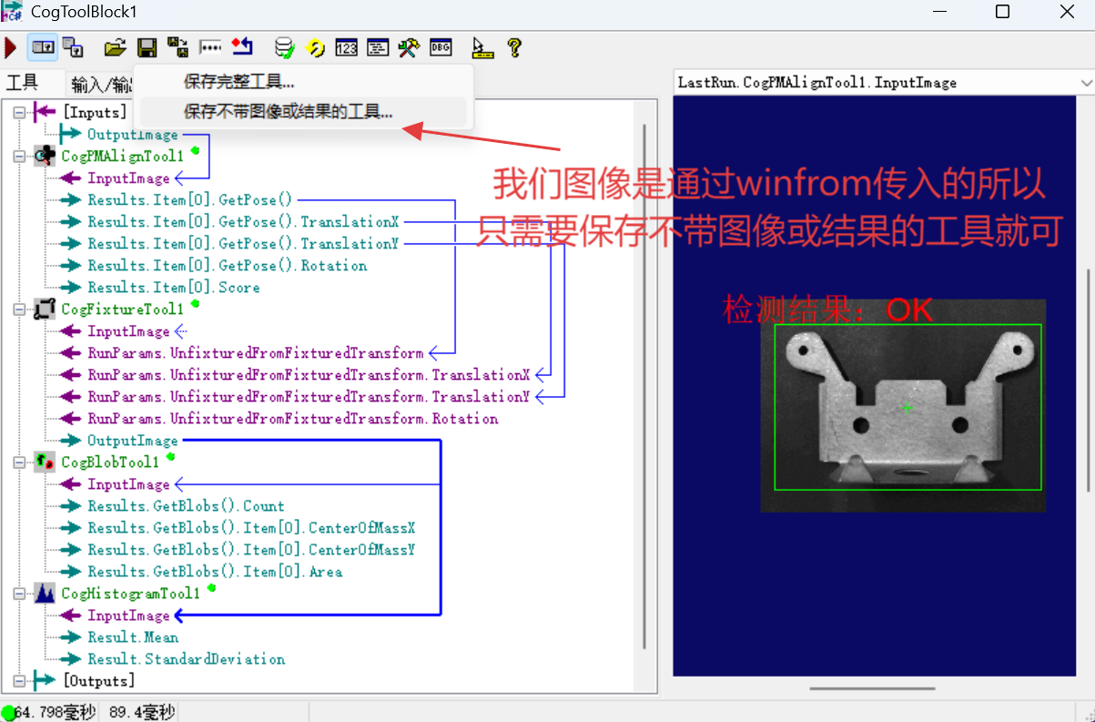Reset the tool with red-blue arrow icon
This screenshot has width=1095, height=722.
(242, 47)
